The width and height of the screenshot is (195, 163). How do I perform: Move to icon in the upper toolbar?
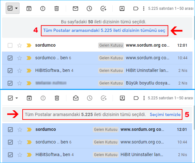coord(122,9)
